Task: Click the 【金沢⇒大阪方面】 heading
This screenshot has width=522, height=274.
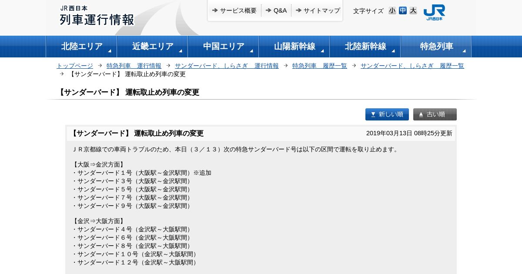Action: pos(99,221)
